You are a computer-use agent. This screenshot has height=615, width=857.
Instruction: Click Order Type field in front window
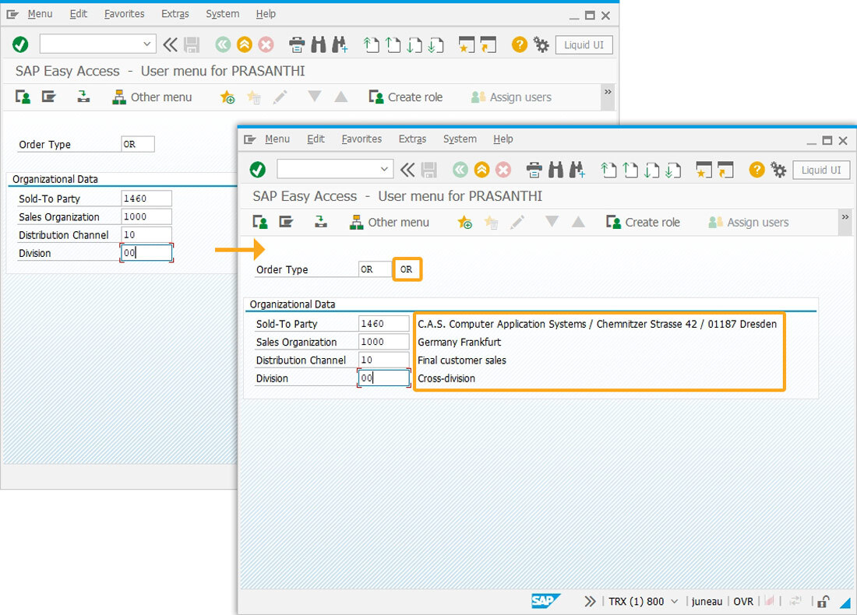[x=375, y=269]
